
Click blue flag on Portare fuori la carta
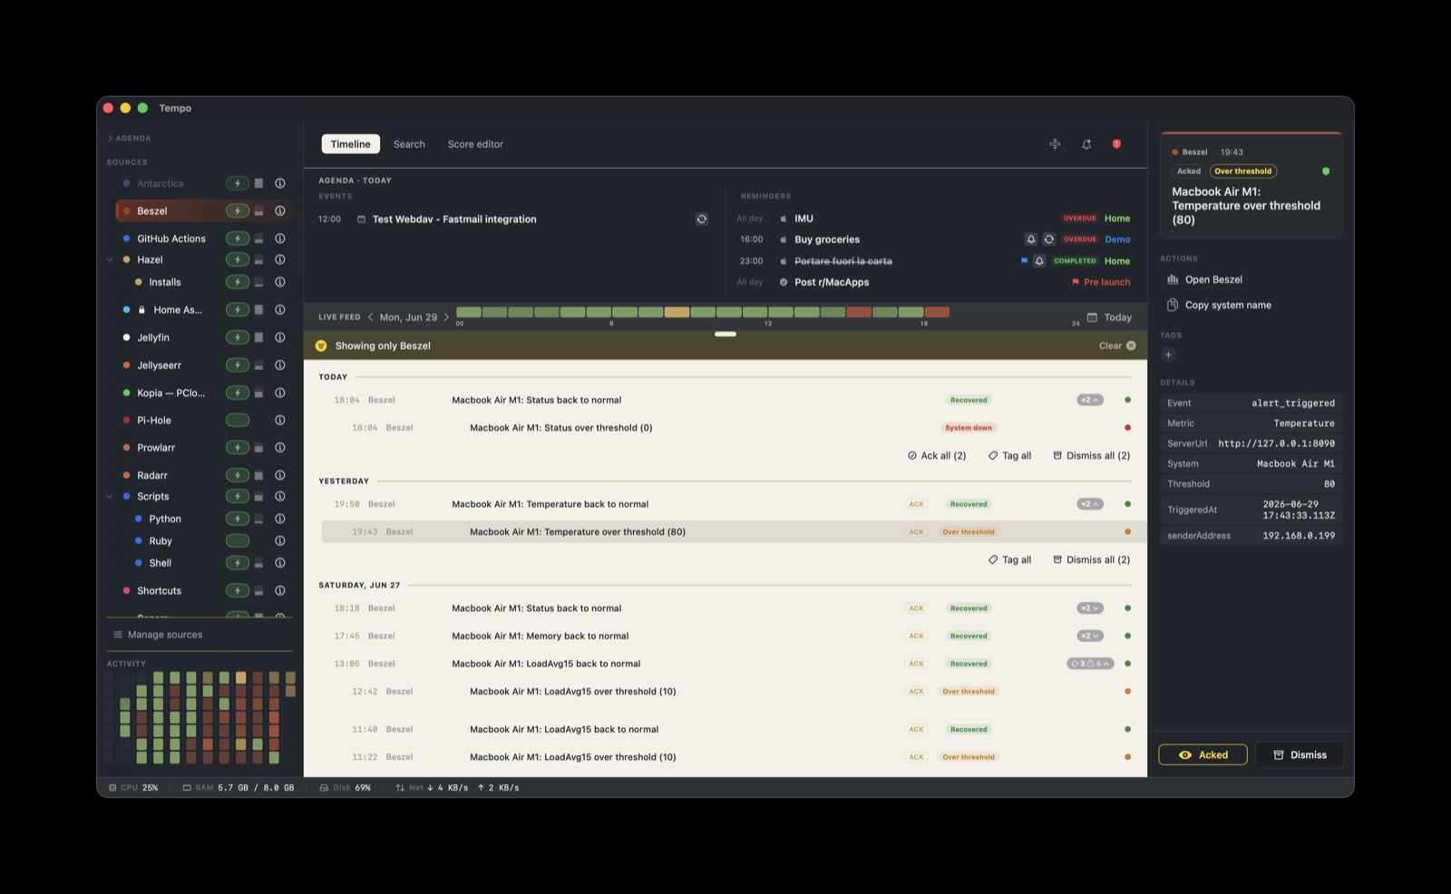point(1024,261)
